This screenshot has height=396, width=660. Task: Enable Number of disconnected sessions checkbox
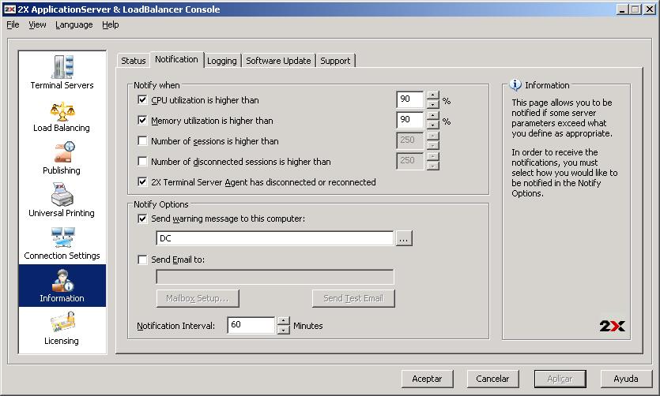coord(142,161)
